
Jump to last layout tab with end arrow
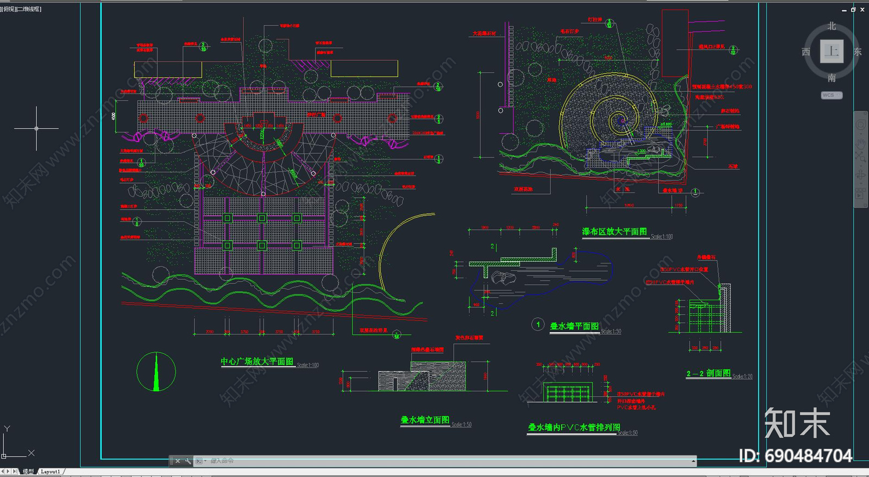coord(16,472)
